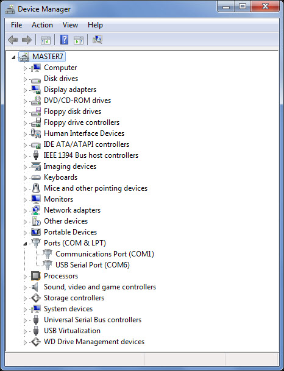Collapse the Ports (COM & LPT) node
The image size is (284, 371).
(x=25, y=244)
